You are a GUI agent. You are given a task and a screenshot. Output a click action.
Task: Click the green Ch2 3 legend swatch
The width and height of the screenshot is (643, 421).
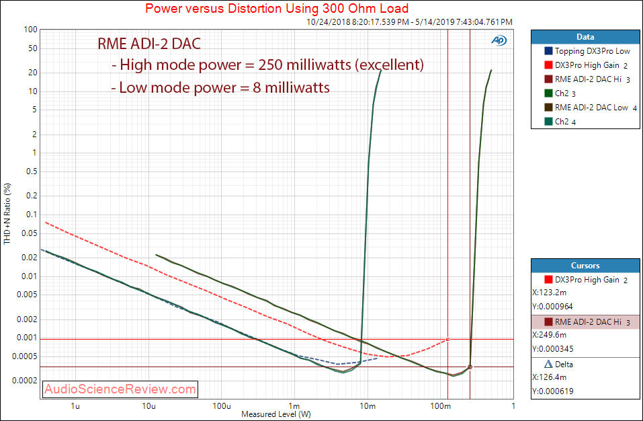click(x=548, y=93)
